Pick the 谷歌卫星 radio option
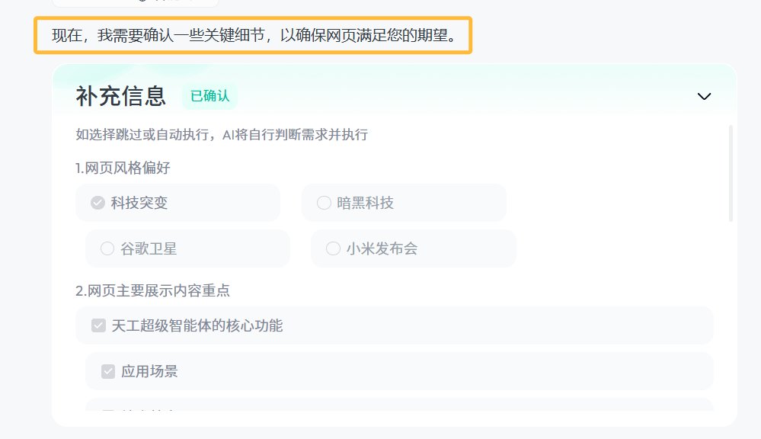 pyautogui.click(x=107, y=248)
